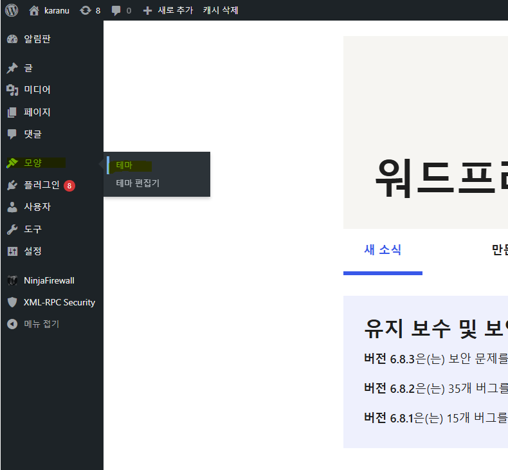Click the 버전 6.8.1 release note
This screenshot has height=470, width=508.
pyautogui.click(x=436, y=418)
